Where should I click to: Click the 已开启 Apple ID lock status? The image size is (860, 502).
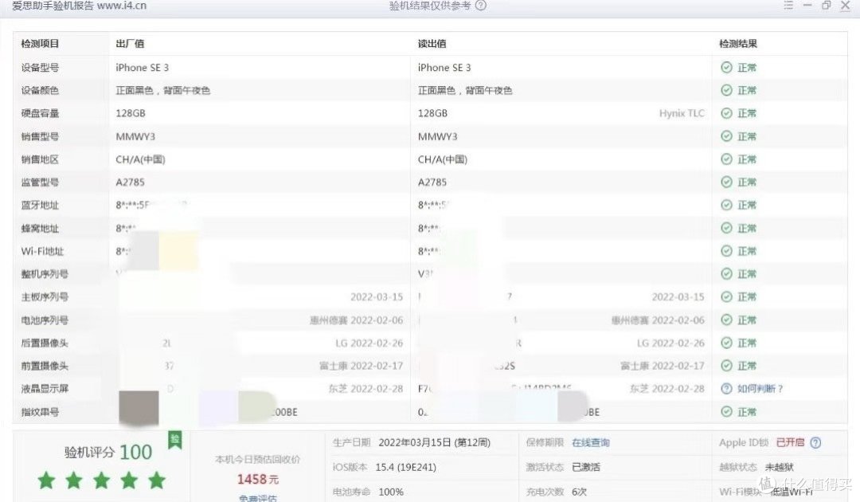coord(791,442)
